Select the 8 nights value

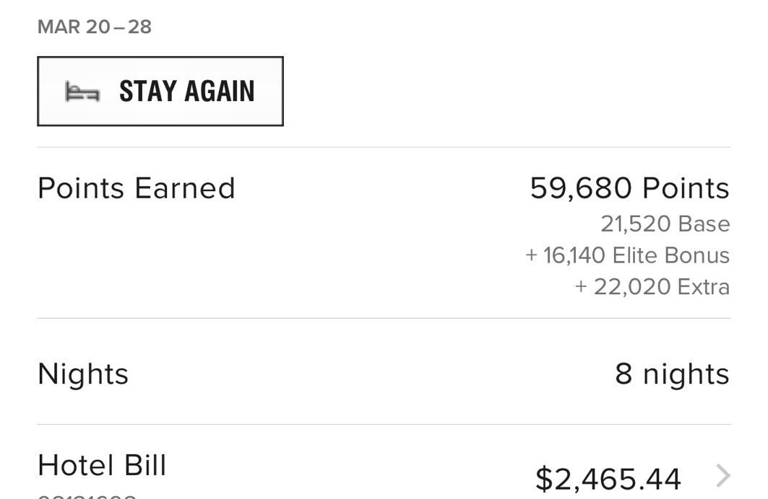[x=672, y=374]
